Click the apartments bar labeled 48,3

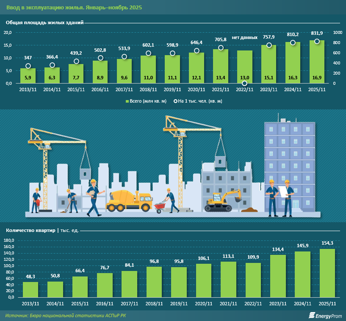pyautogui.click(x=30, y=289)
